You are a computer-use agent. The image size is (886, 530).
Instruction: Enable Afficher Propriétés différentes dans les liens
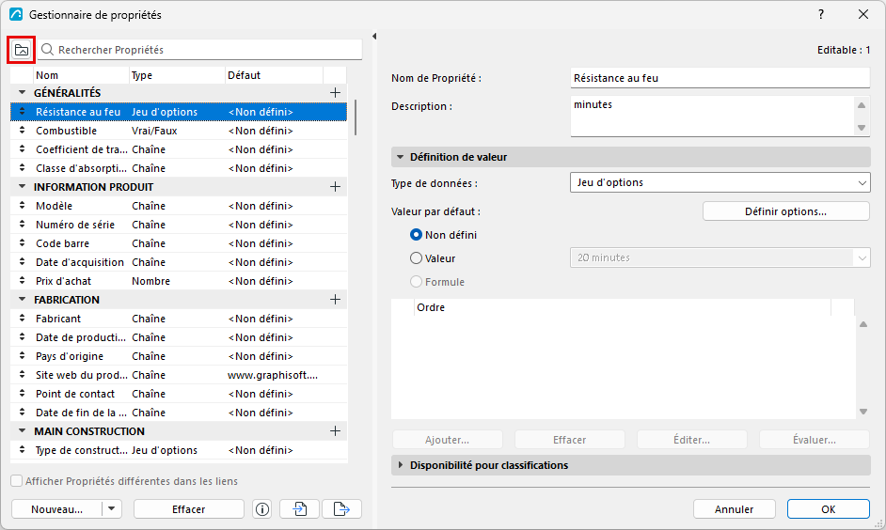point(17,481)
